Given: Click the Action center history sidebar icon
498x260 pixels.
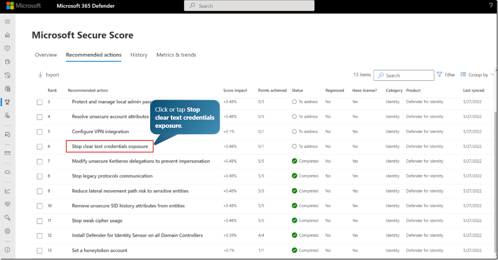Looking at the screenshot, I should (x=7, y=75).
